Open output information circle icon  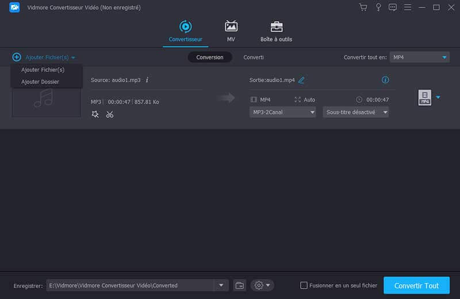pyautogui.click(x=385, y=80)
